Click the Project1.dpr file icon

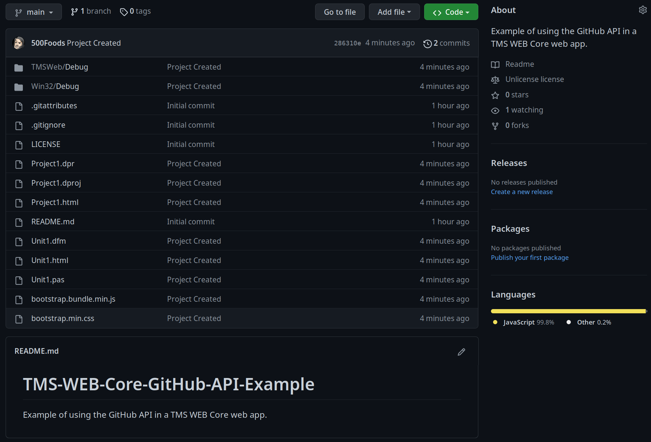(19, 164)
